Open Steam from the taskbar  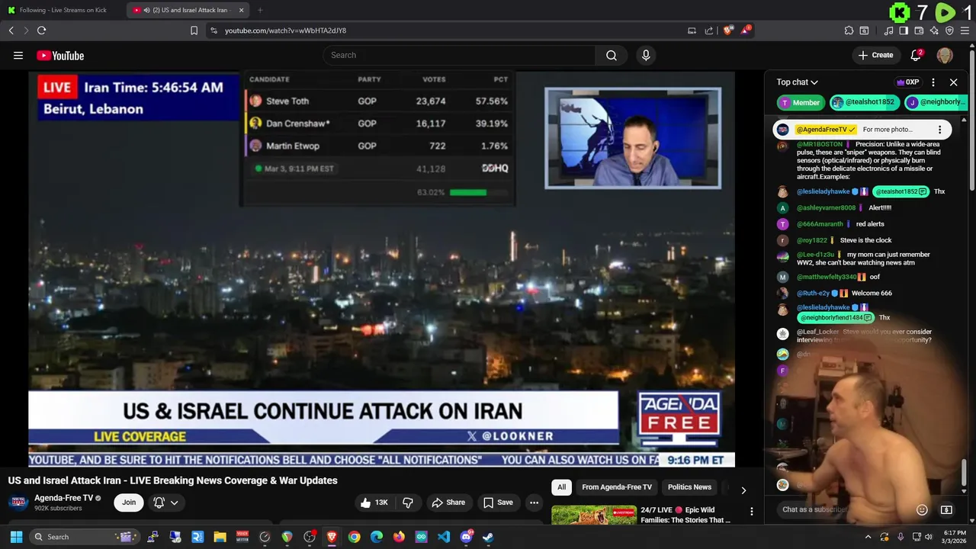click(x=488, y=537)
